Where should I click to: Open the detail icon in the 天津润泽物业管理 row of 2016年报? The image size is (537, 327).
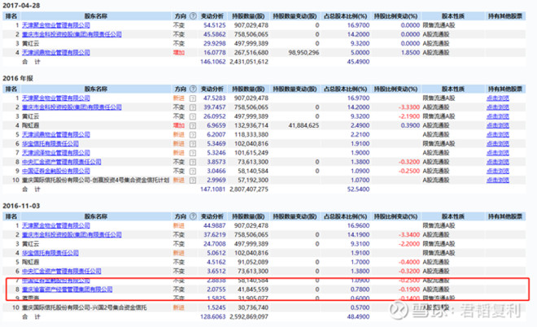click(193, 153)
